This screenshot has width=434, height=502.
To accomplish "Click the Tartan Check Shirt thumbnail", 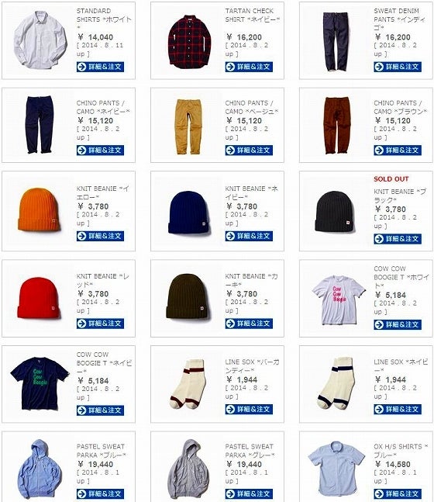I will [189, 41].
